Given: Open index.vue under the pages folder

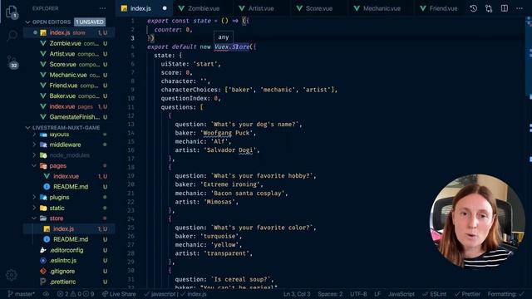Looking at the screenshot, I should pos(69,176).
